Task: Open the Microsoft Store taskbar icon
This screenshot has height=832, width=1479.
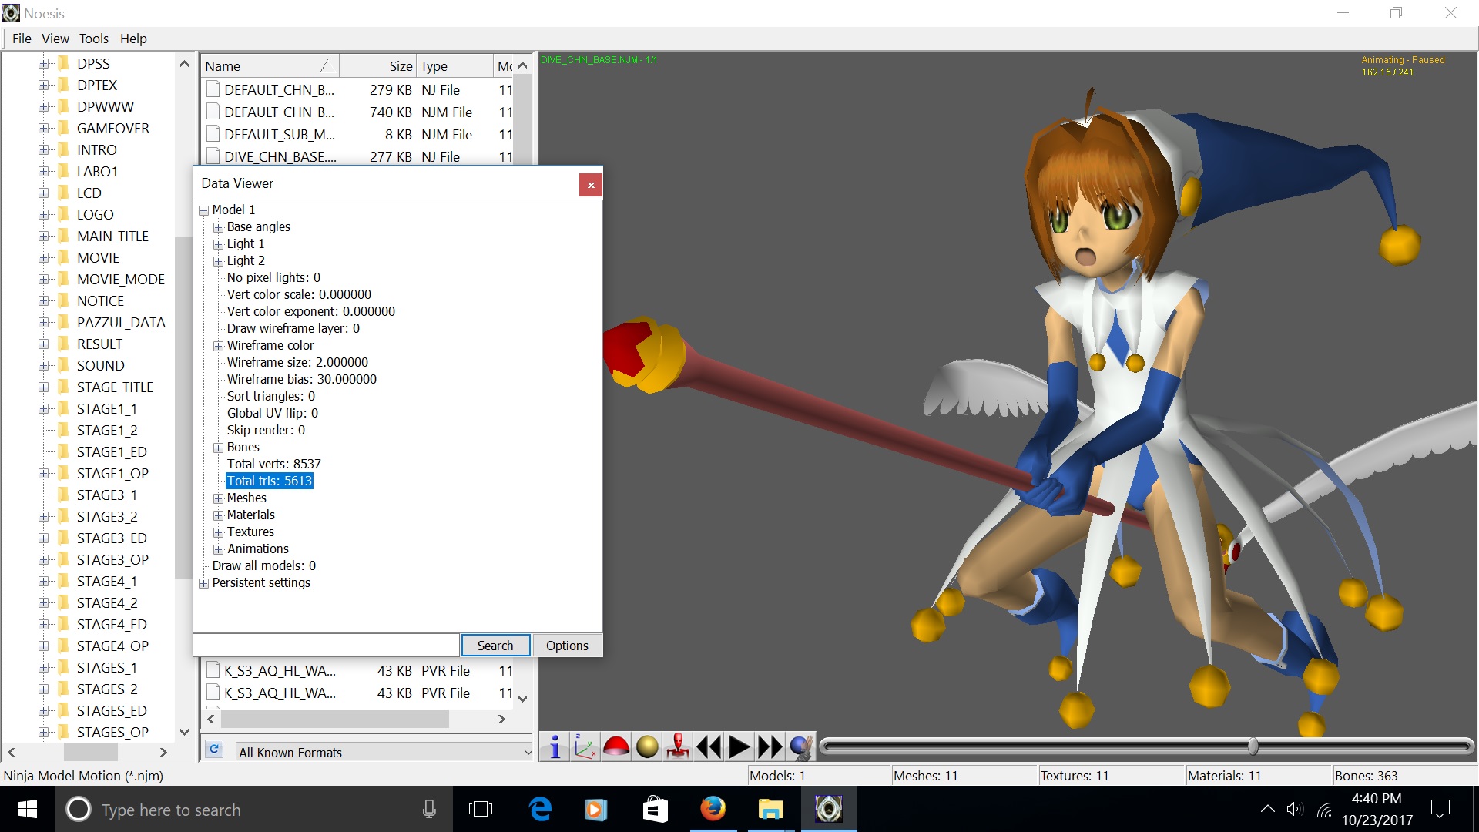Action: (656, 810)
